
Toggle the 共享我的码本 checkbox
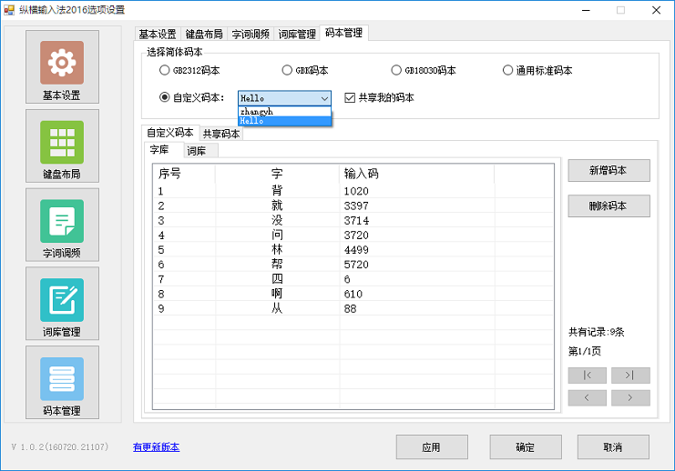350,97
